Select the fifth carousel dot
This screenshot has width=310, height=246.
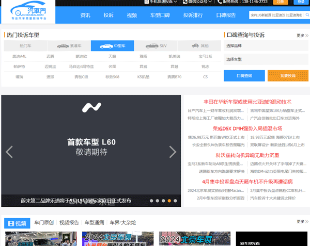[175, 201]
